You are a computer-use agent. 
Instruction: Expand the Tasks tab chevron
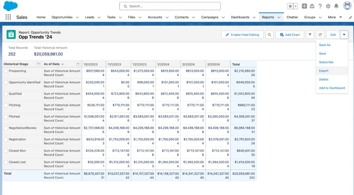[x=120, y=17]
